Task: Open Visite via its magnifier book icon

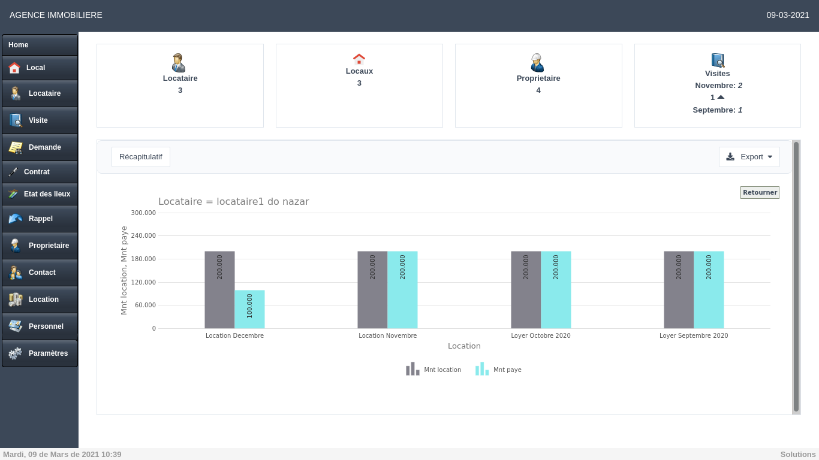Action: point(16,120)
